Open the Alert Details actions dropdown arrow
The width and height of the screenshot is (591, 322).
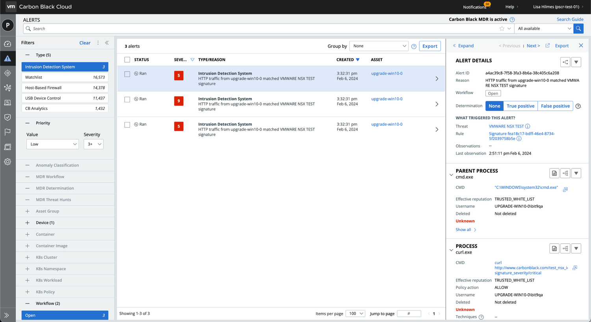(576, 62)
